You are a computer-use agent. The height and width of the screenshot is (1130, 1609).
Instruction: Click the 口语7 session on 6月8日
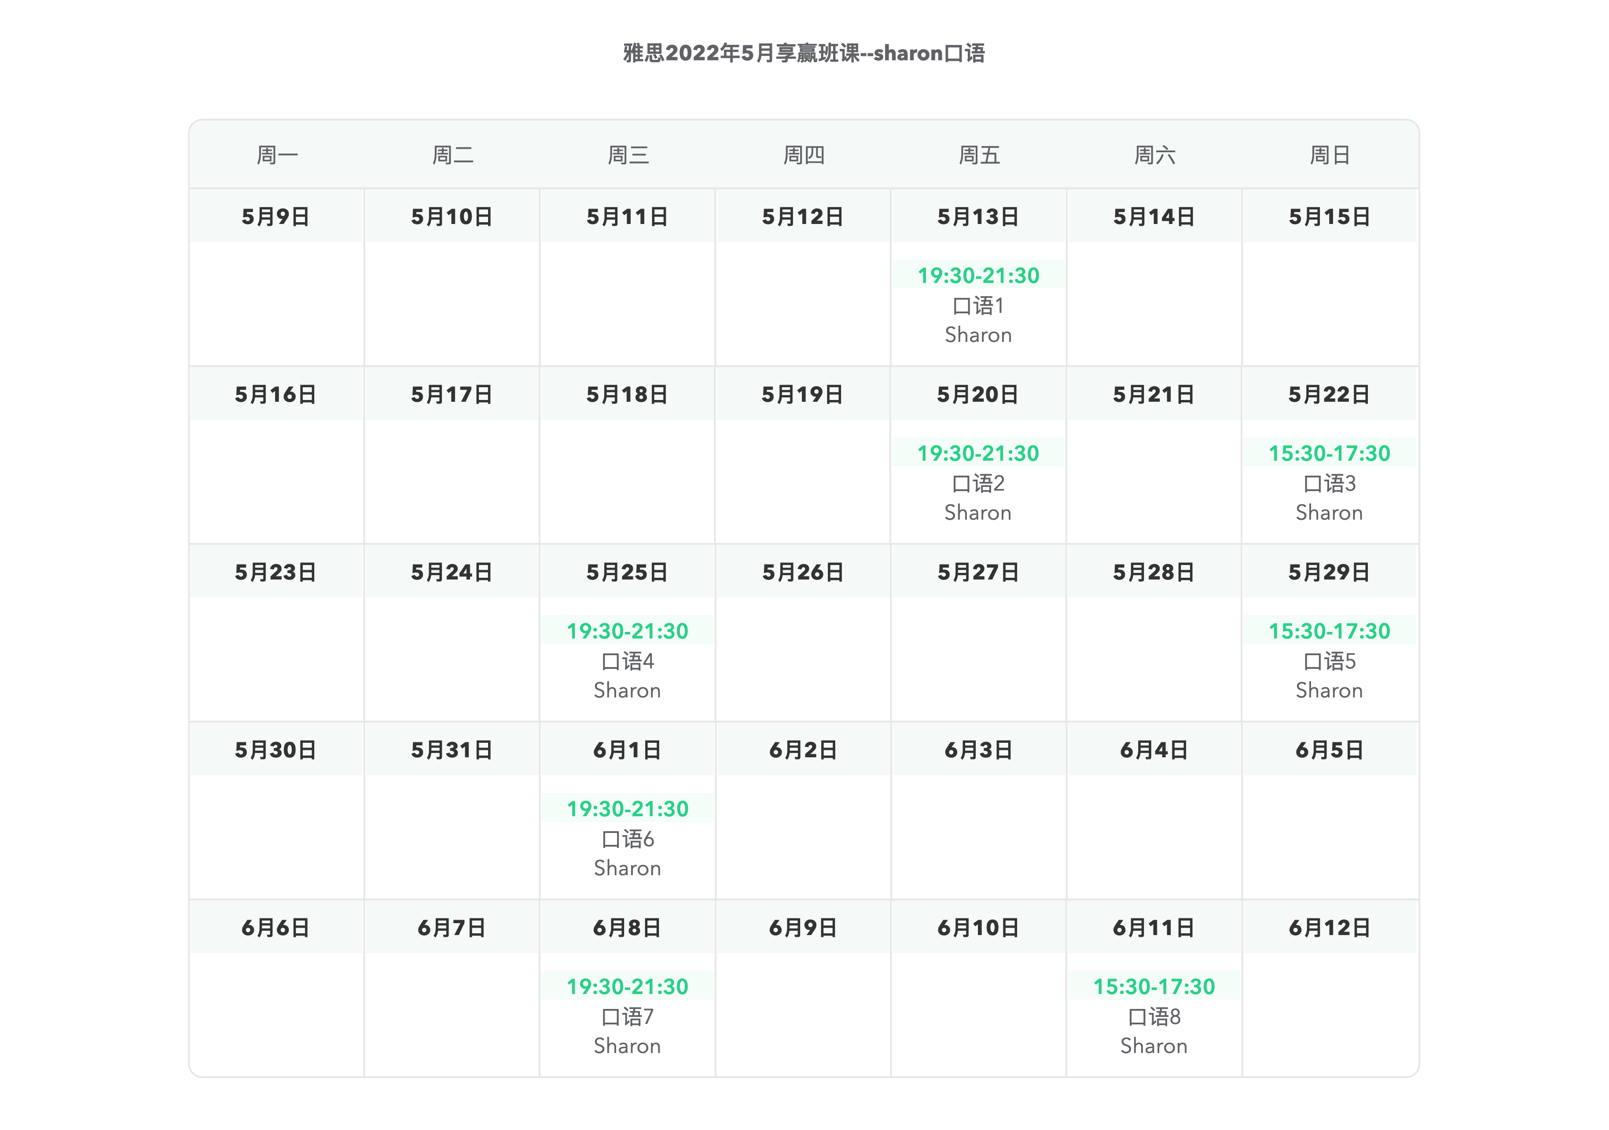pos(627,1017)
